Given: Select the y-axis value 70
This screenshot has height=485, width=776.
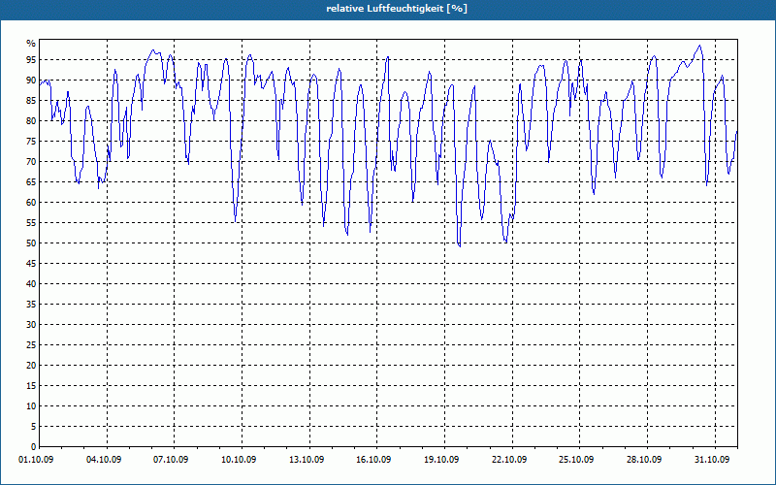Looking at the screenshot, I should pos(31,162).
